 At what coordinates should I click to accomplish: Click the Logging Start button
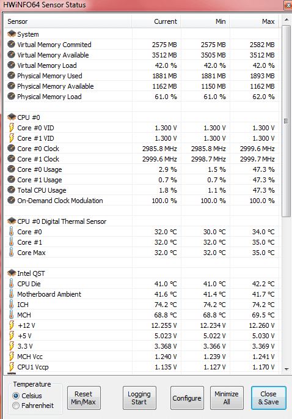[x=139, y=398]
